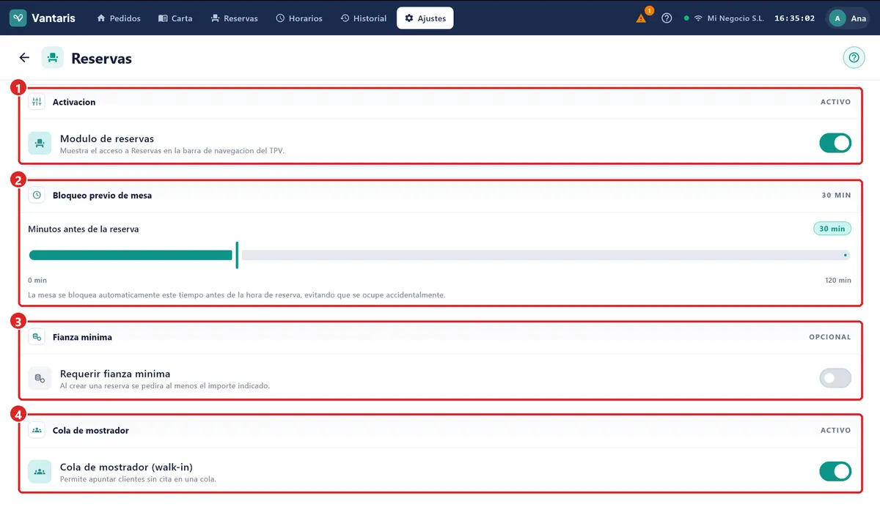Grab the minutes-before-reservation slider handle
This screenshot has width=880, height=507.
click(x=237, y=255)
